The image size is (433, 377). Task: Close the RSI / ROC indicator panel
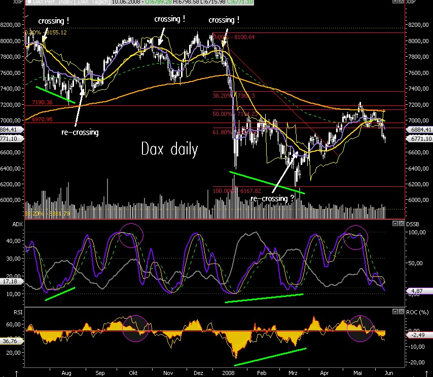(x=401, y=311)
